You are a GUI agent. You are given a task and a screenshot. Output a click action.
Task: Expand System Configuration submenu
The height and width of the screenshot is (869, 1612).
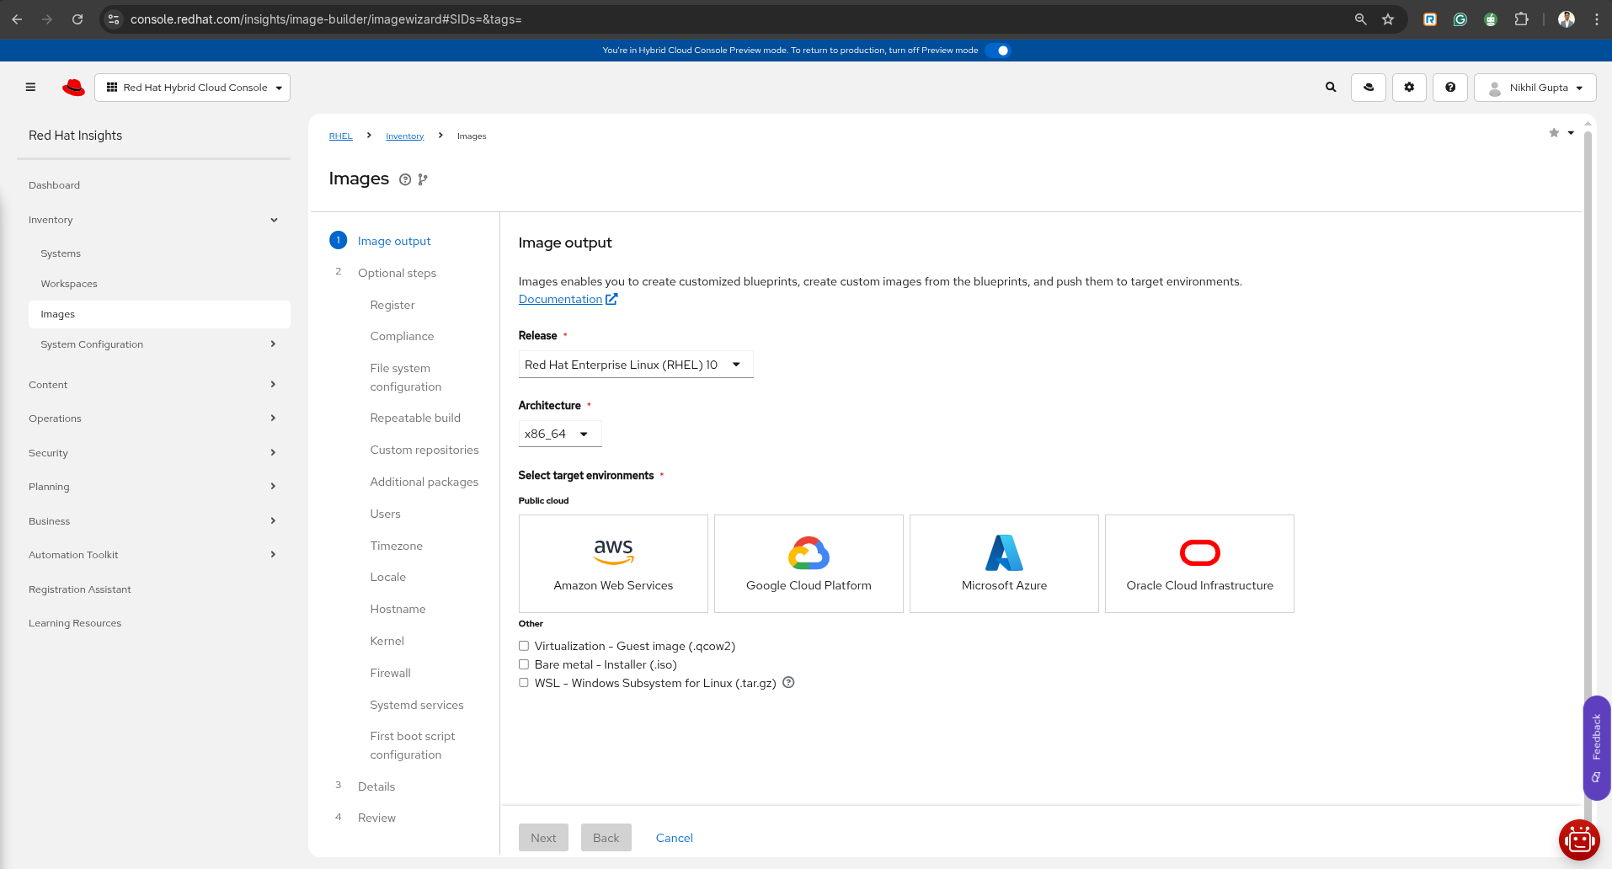pos(159,344)
